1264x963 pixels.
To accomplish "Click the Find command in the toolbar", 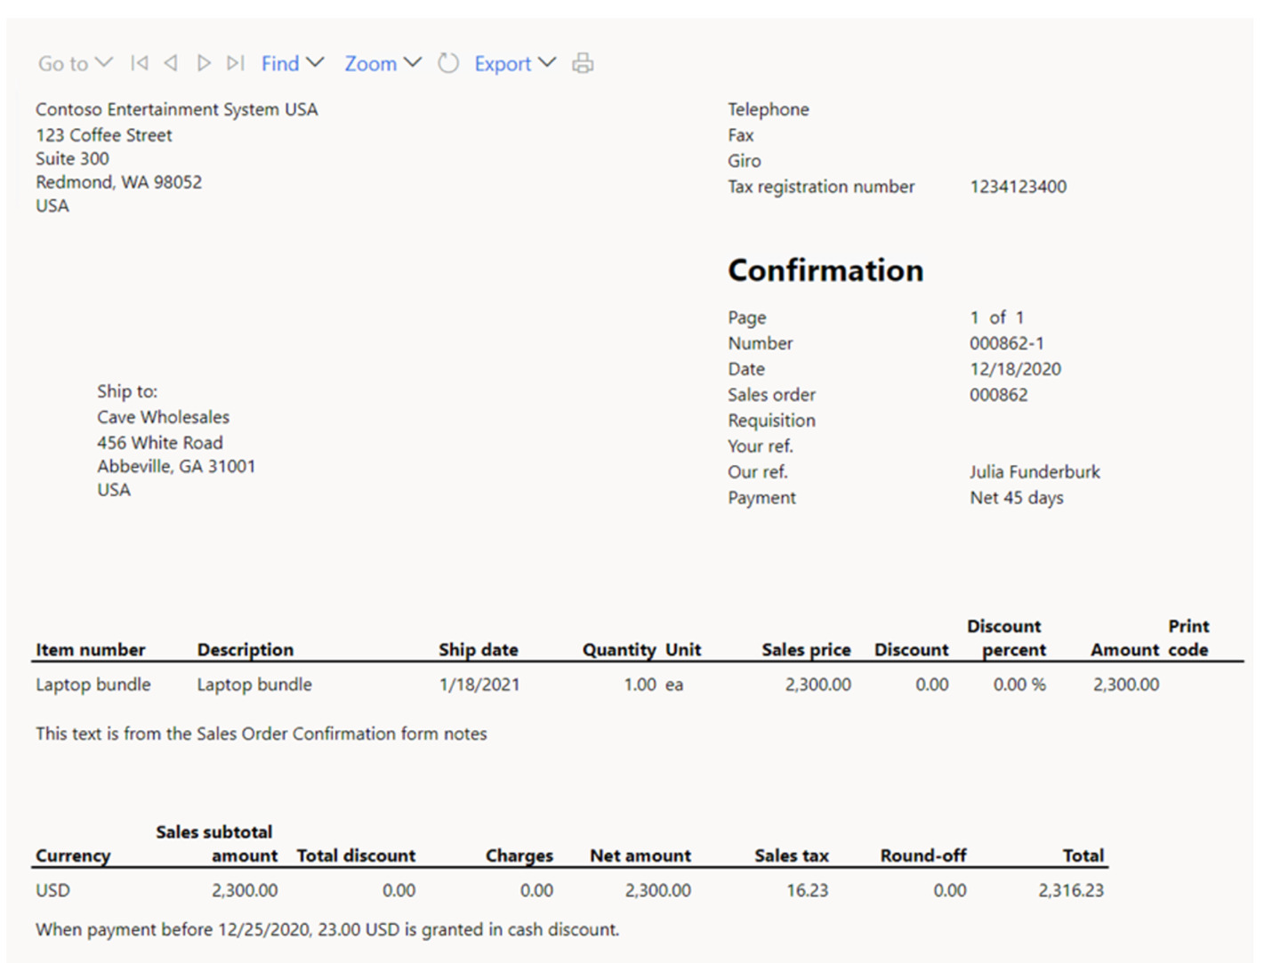I will 280,62.
